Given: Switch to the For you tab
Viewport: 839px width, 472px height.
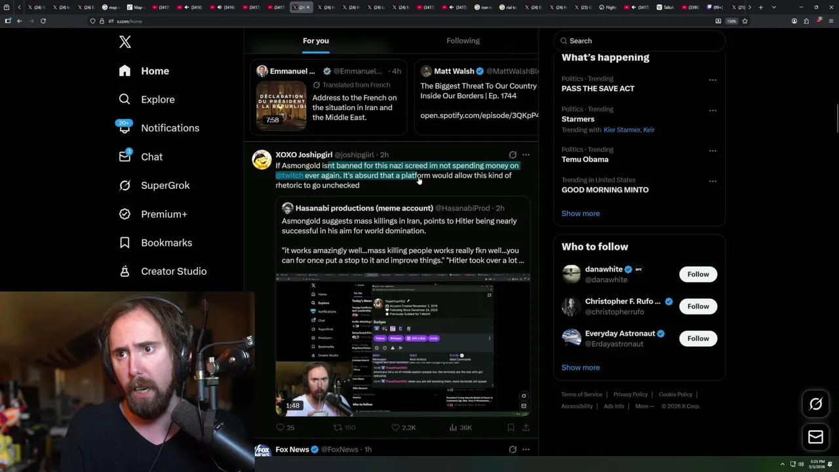Looking at the screenshot, I should click(316, 41).
